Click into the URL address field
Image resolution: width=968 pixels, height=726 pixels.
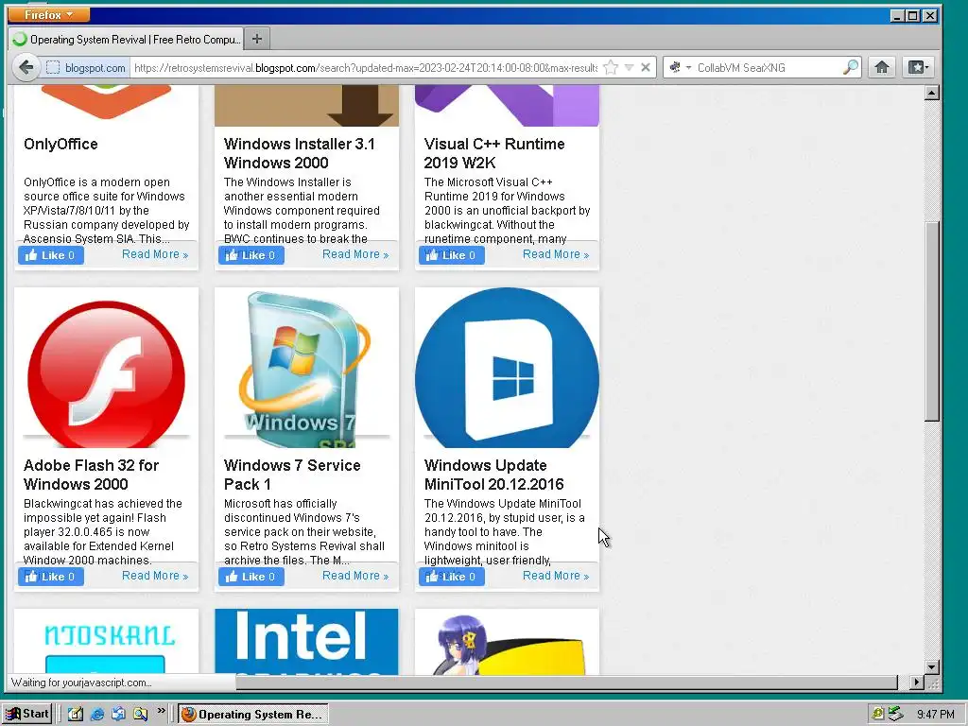tap(366, 67)
